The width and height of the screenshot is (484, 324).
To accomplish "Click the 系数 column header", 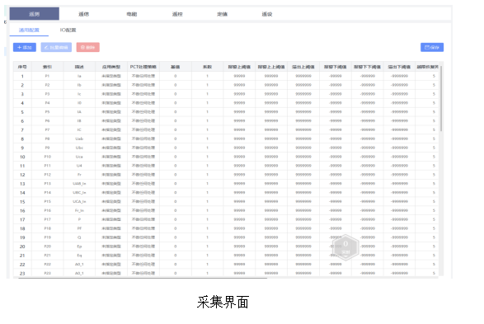I will point(207,67).
